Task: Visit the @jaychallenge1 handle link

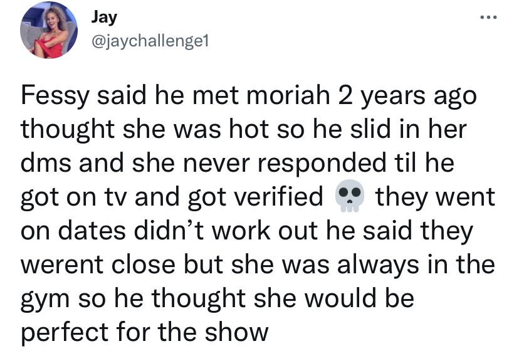Action: coord(150,41)
